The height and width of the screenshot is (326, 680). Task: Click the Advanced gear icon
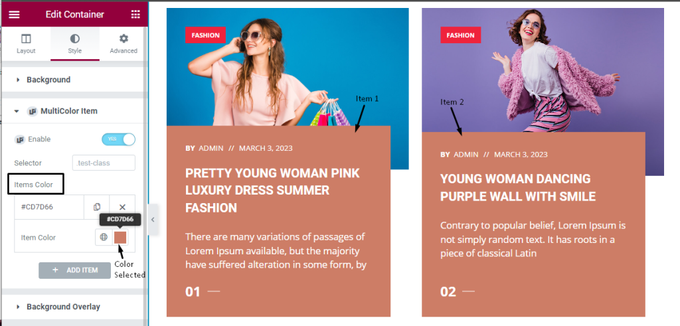124,39
